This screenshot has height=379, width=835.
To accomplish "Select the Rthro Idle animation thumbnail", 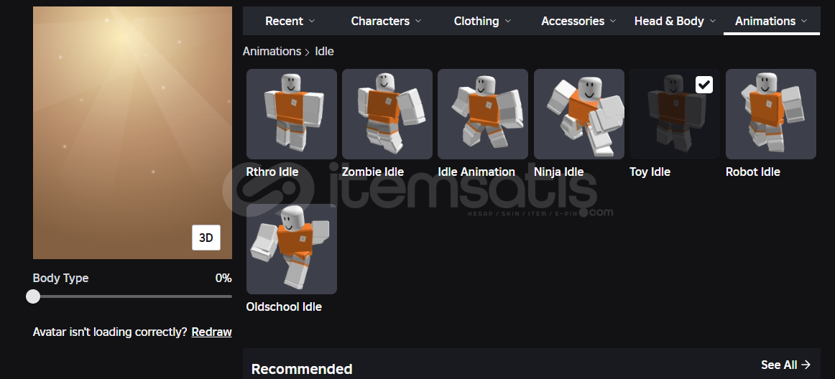I will click(291, 114).
